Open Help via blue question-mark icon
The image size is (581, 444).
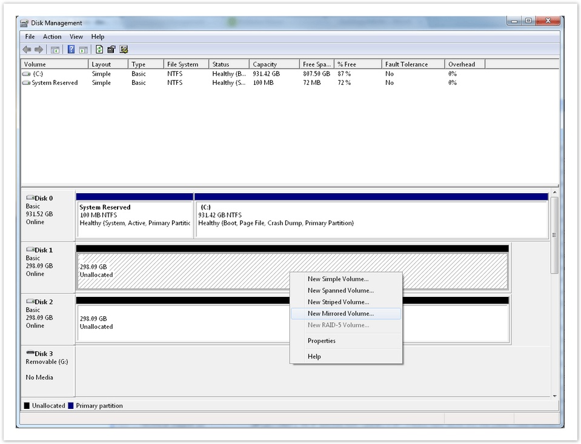(x=71, y=50)
